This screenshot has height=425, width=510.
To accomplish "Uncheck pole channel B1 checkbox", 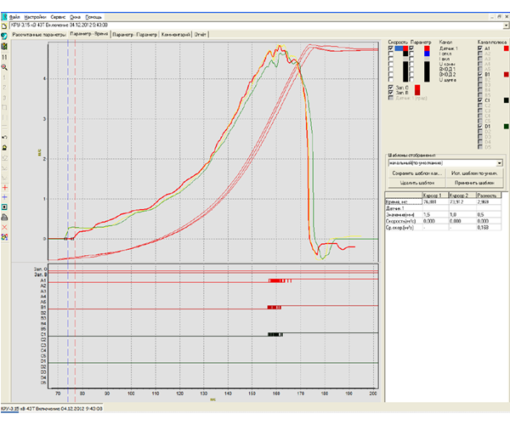I will pos(480,75).
